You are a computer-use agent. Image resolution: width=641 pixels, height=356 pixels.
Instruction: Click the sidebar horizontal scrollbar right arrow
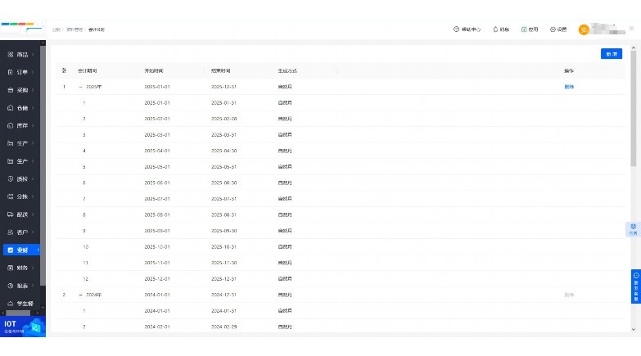[x=38, y=313]
